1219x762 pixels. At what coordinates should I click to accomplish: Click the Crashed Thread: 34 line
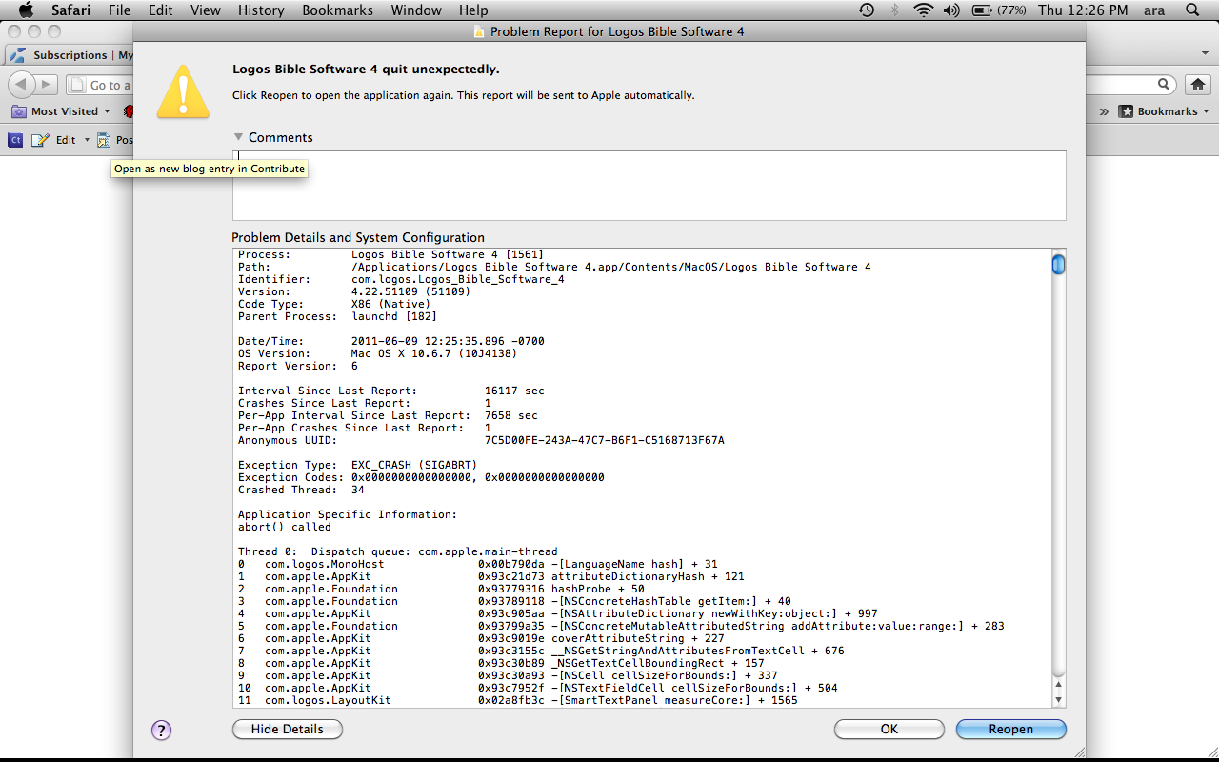tap(301, 490)
